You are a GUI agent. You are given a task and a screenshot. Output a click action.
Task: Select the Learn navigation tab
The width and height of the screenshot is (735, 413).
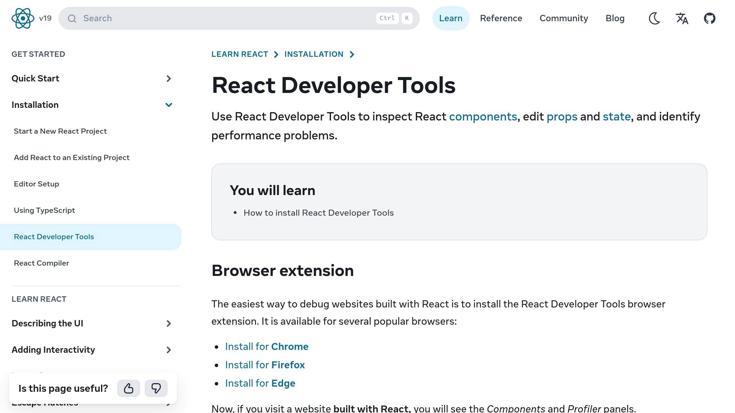point(451,18)
